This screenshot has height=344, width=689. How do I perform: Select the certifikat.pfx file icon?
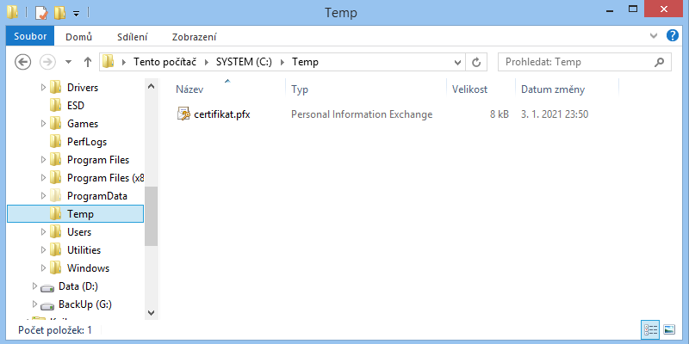[183, 114]
